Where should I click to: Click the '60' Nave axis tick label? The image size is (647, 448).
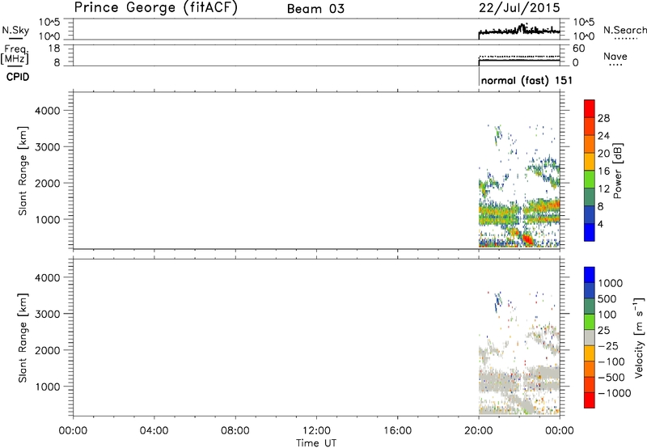(x=579, y=49)
